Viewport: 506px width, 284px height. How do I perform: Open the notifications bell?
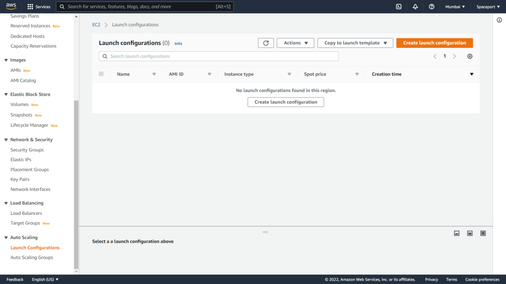click(x=415, y=6)
